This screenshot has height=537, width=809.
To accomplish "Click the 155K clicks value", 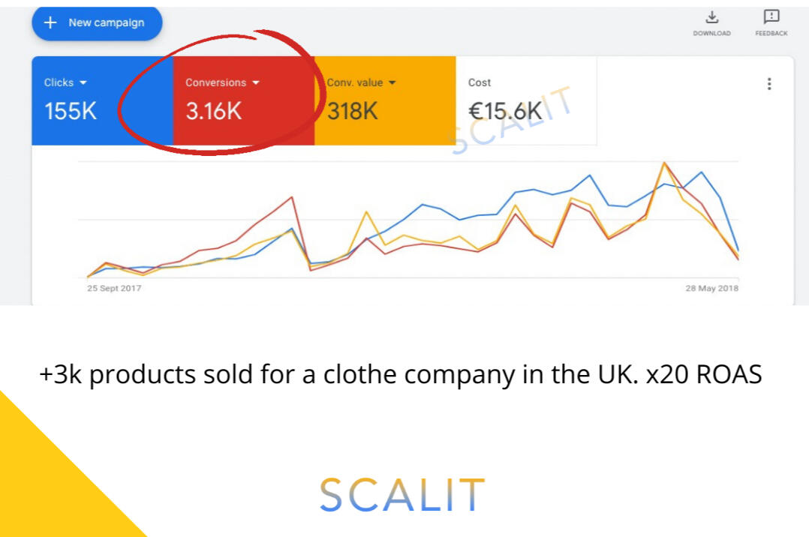I will coord(71,112).
